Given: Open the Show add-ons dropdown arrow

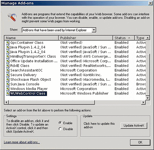Looking at the screenshot, I should click(x=94, y=30).
